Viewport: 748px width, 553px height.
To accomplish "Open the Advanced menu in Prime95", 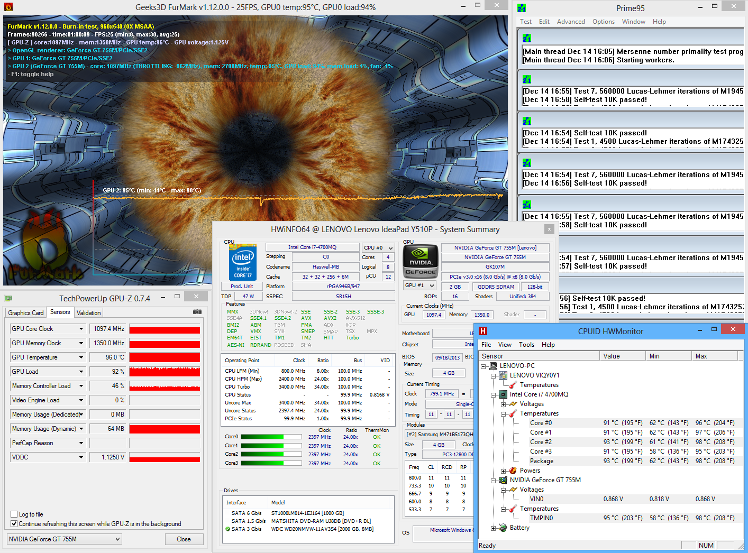I will click(x=571, y=22).
